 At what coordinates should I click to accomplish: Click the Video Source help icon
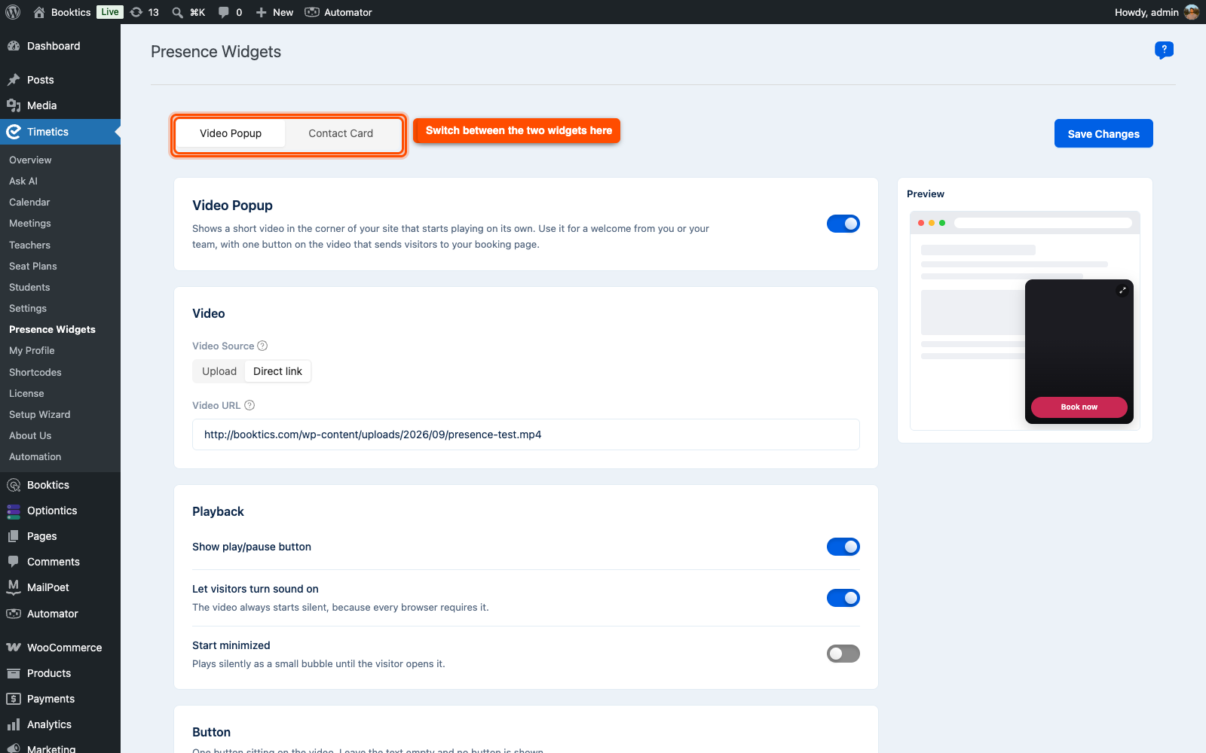262,346
